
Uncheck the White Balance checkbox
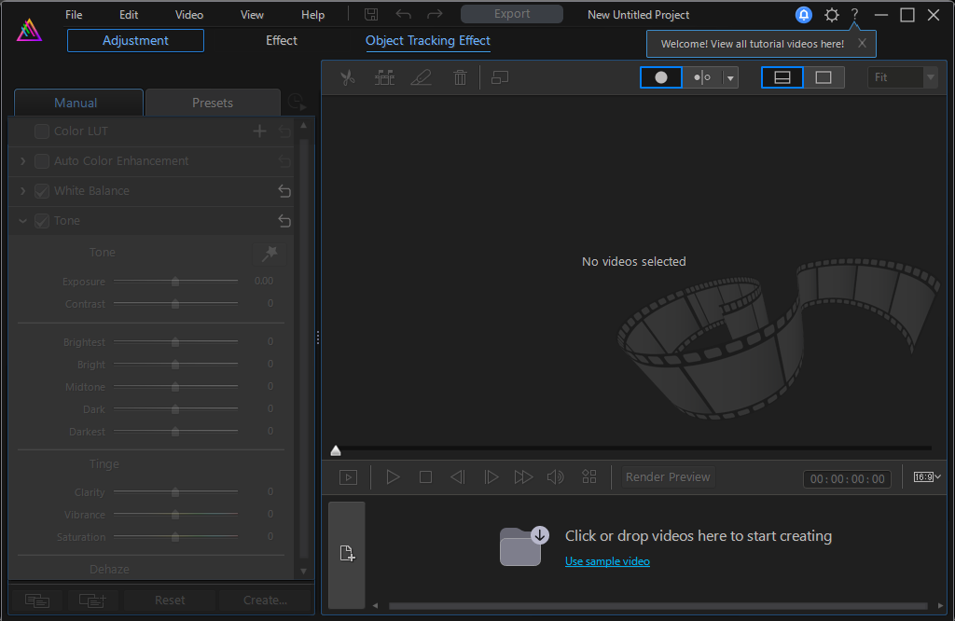pos(42,191)
